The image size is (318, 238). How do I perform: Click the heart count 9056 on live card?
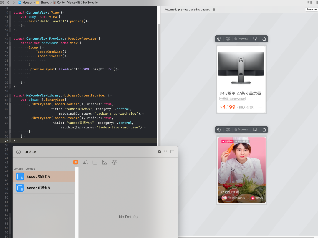coord(257,198)
